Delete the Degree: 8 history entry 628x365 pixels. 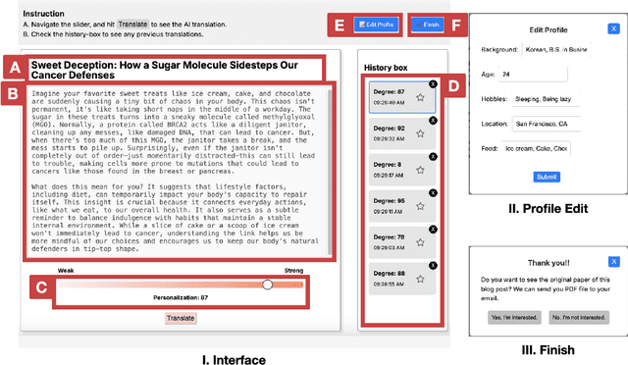[x=433, y=157]
